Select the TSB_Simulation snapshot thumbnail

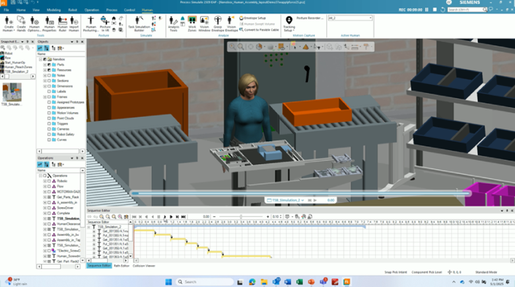click(13, 92)
